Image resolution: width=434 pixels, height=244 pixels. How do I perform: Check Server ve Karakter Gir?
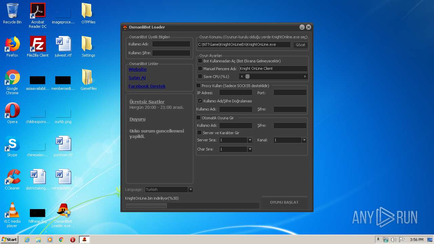pyautogui.click(x=199, y=133)
